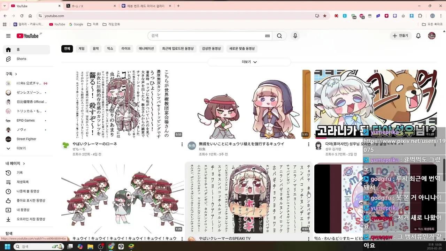Expand the 내 페이지 section

pos(15,163)
